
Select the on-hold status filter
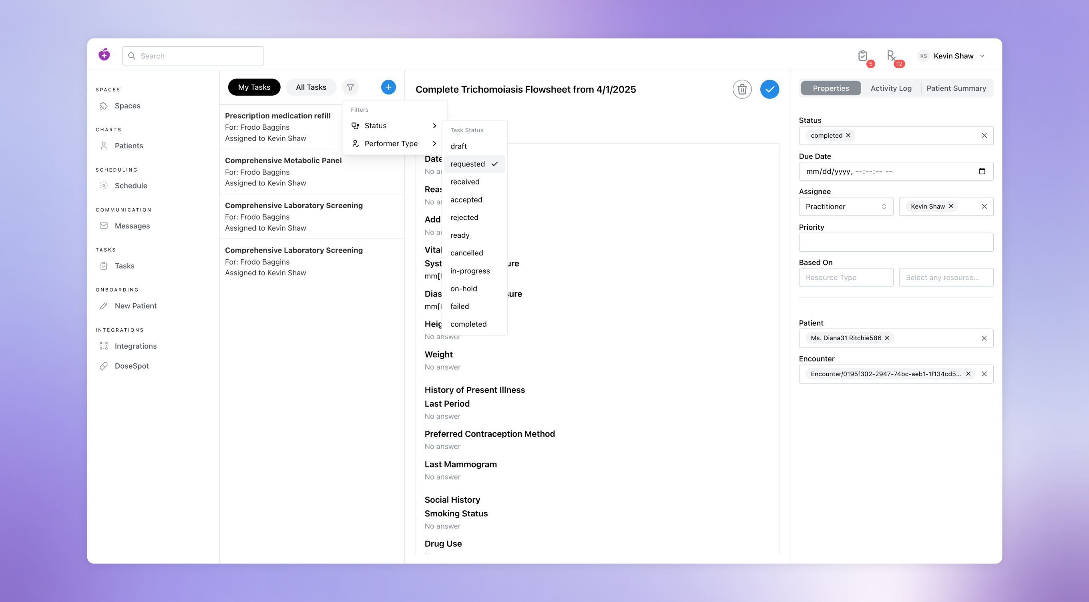tap(474, 288)
